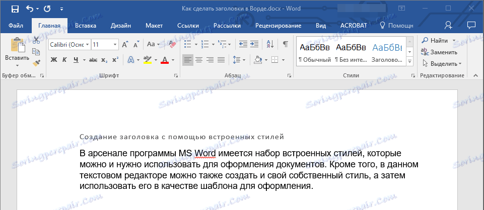Switch to the Макет tab
Screen dimensions: 484x210
click(154, 26)
